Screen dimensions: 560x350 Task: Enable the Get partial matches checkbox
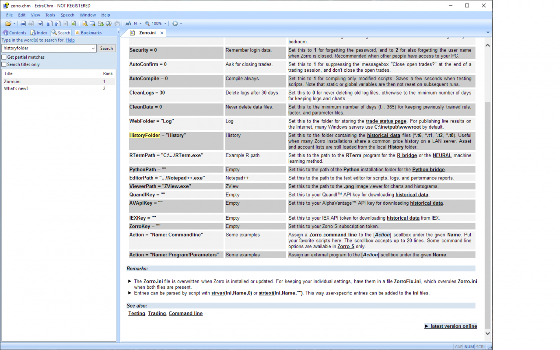4,57
